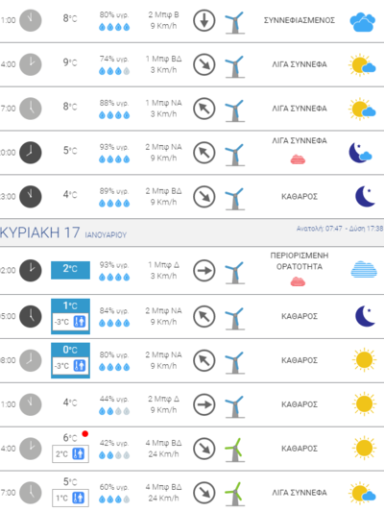Click the overcast blue clouds weather icon

click(363, 22)
